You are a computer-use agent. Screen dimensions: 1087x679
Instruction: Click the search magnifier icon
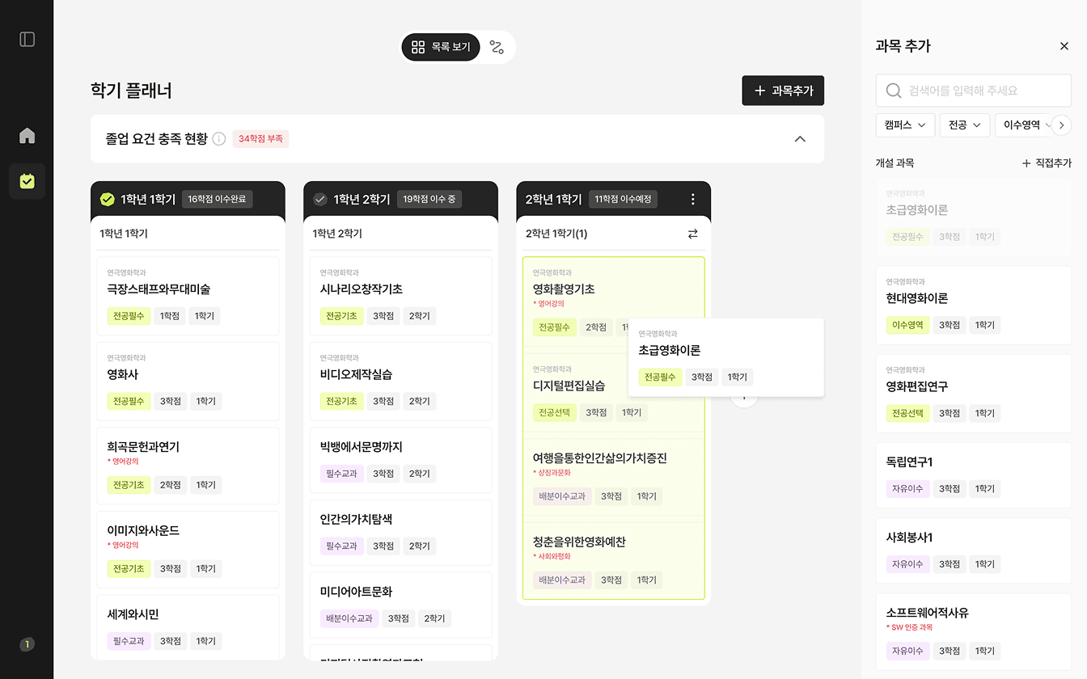894,91
